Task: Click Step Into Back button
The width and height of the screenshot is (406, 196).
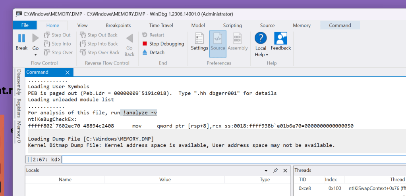Action: (x=99, y=44)
